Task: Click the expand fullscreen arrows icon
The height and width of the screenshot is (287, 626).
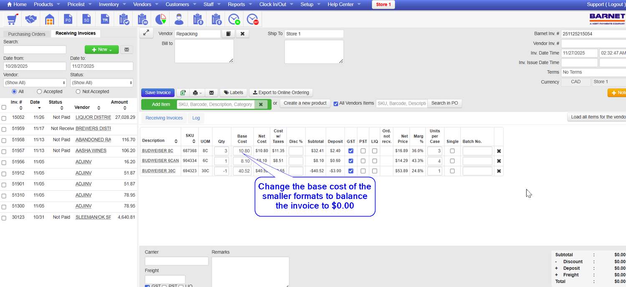Action: coord(146,33)
